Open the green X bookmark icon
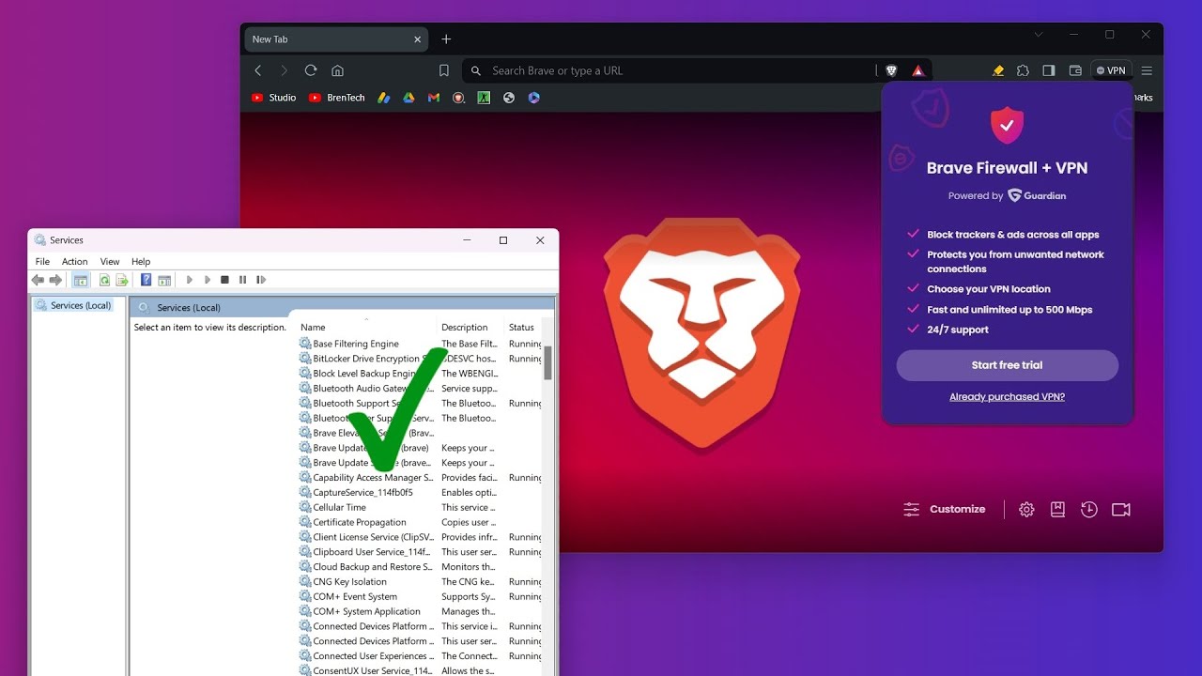 484,98
